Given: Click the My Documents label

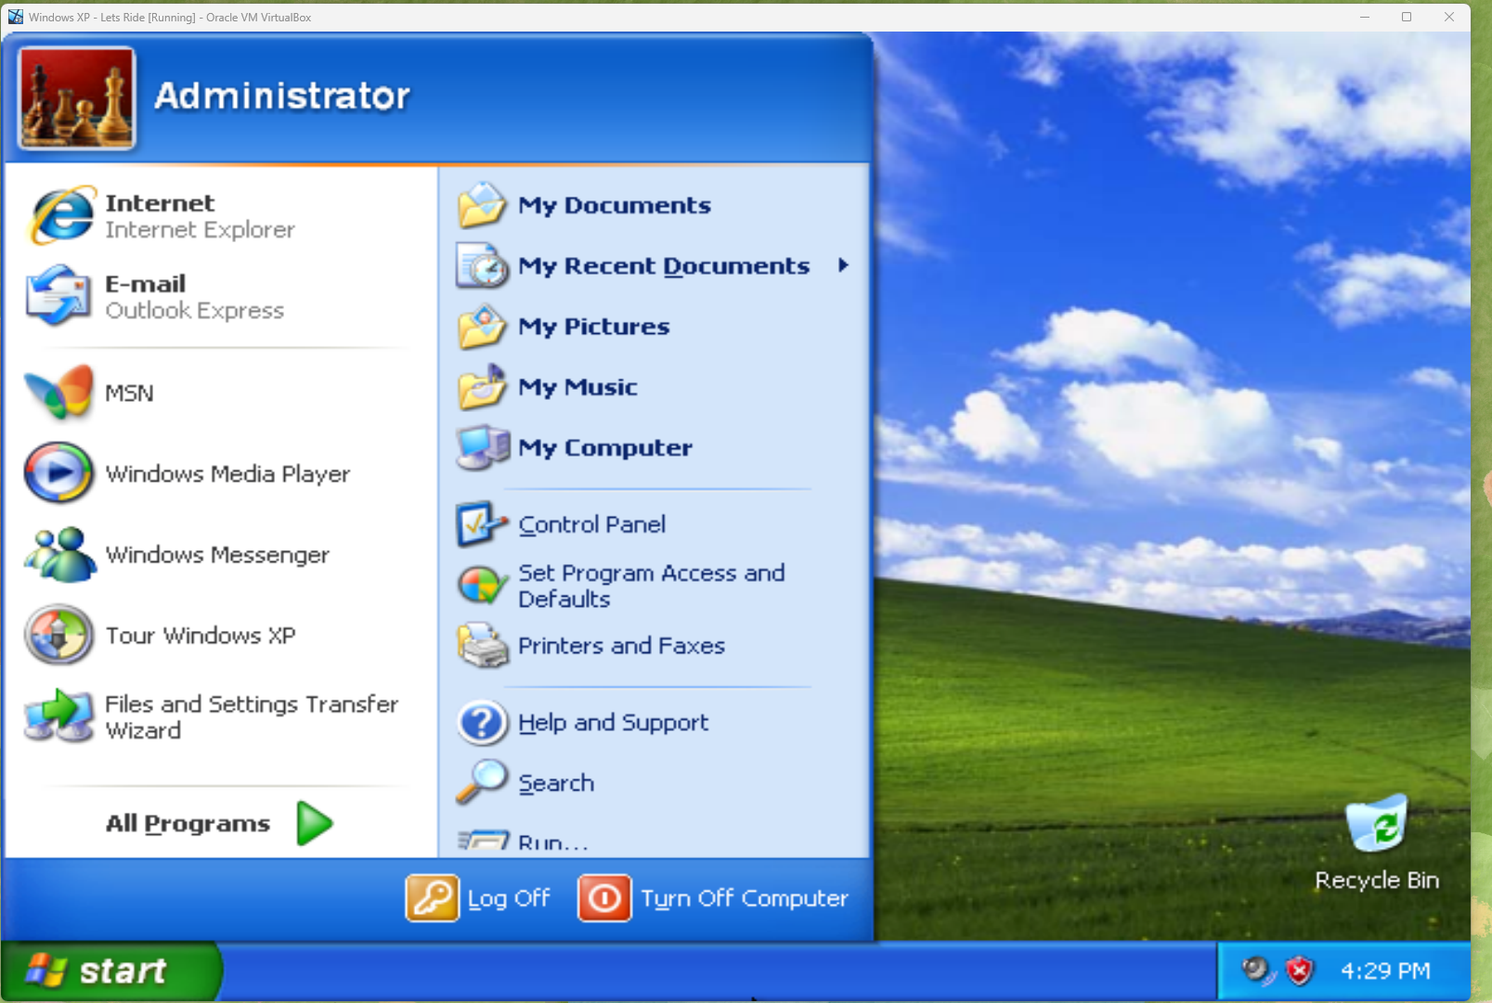Looking at the screenshot, I should point(615,205).
